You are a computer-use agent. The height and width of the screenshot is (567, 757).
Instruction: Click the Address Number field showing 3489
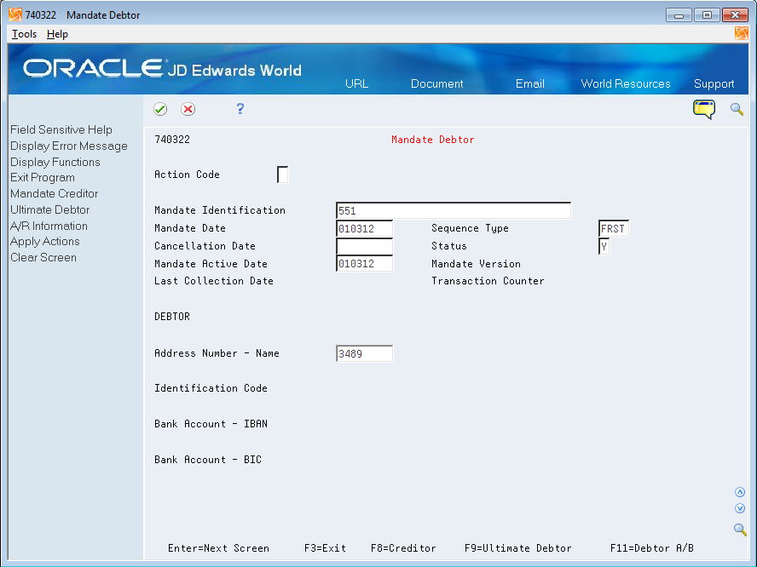(365, 353)
